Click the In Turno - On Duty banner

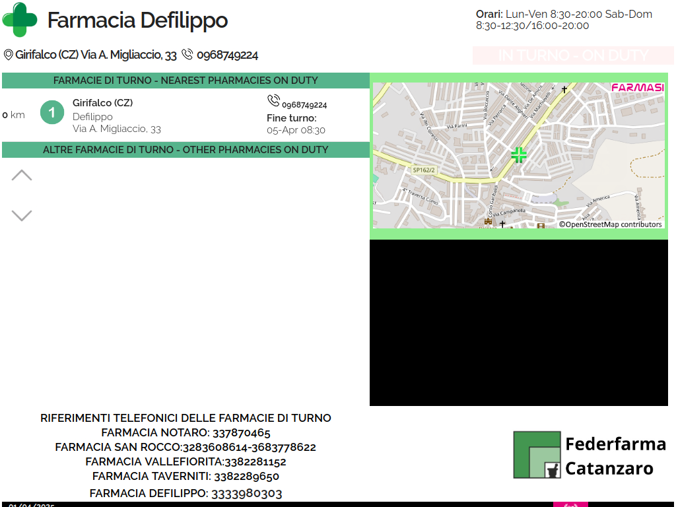tap(573, 55)
